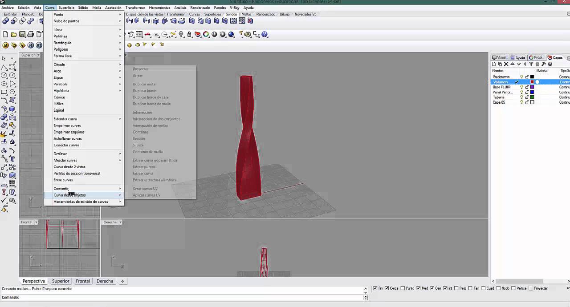The height and width of the screenshot is (307, 570).
Task: Click the New file icon in toolbar
Action: 5,34
